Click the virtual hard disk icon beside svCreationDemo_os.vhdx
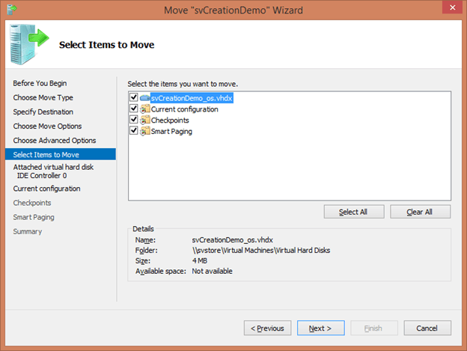Screen dimensions: 467x351 point(144,98)
